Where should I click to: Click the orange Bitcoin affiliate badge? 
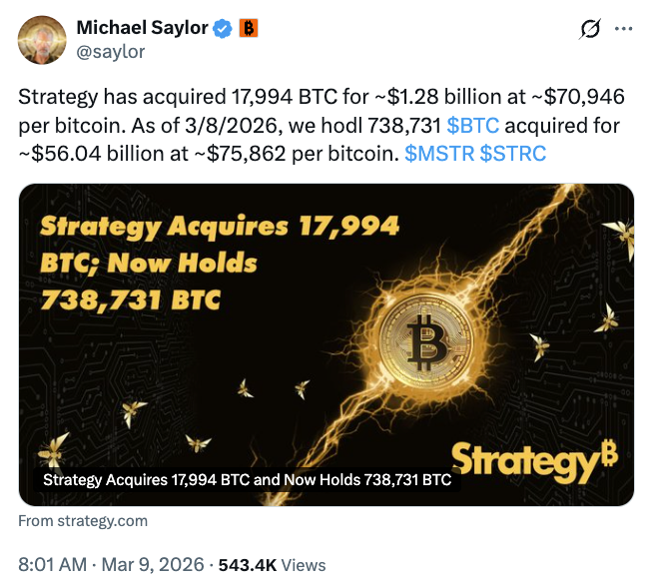pos(248,28)
